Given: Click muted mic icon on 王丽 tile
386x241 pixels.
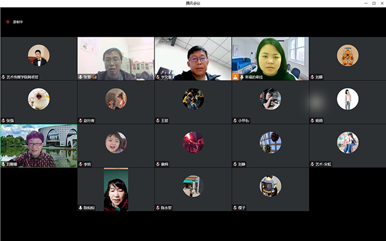Looking at the screenshot, I should point(158,121).
